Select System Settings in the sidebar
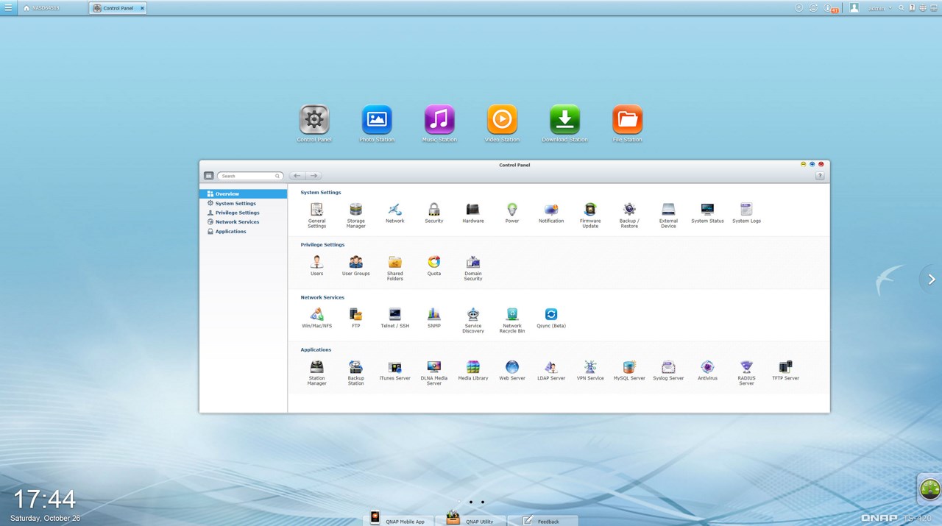Screen dimensions: 942x526 (243, 204)
